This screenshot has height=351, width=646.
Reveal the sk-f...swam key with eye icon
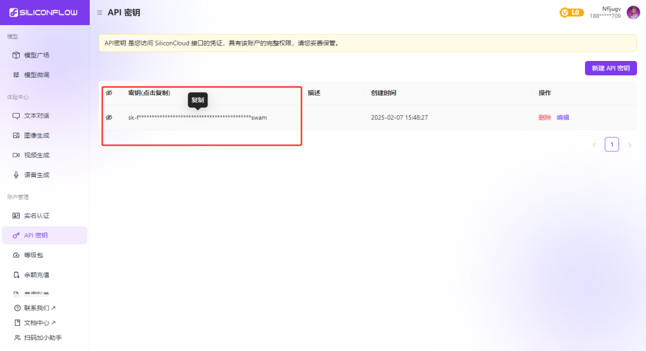pyautogui.click(x=109, y=117)
